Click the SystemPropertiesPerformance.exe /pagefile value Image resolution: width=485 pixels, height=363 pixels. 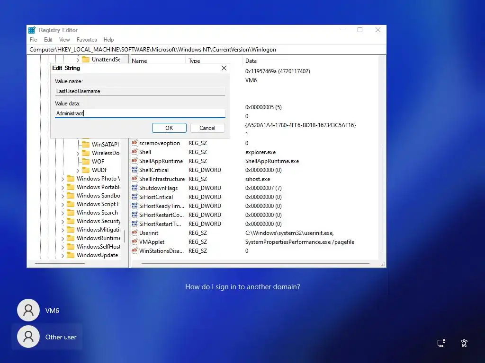coord(300,242)
